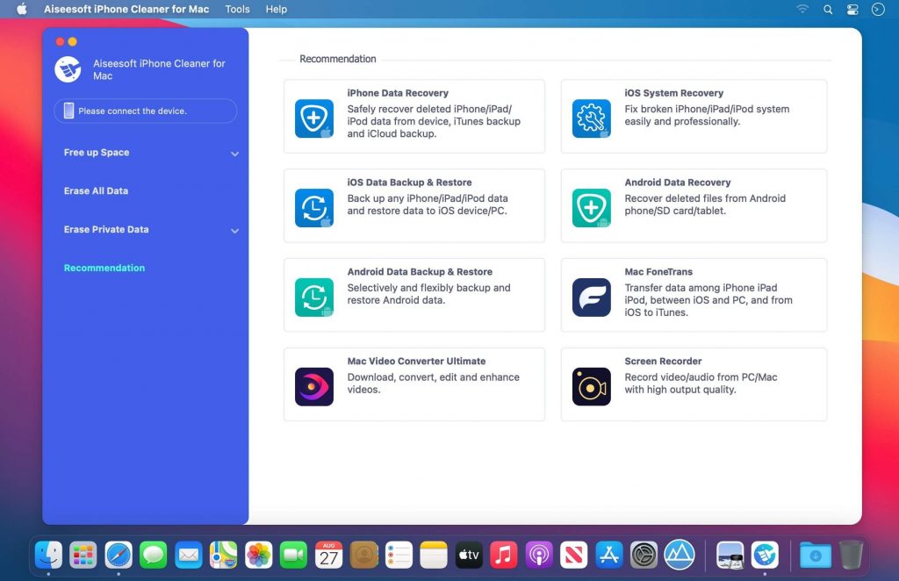Image resolution: width=899 pixels, height=581 pixels.
Task: Open the Tools menu
Action: click(236, 10)
